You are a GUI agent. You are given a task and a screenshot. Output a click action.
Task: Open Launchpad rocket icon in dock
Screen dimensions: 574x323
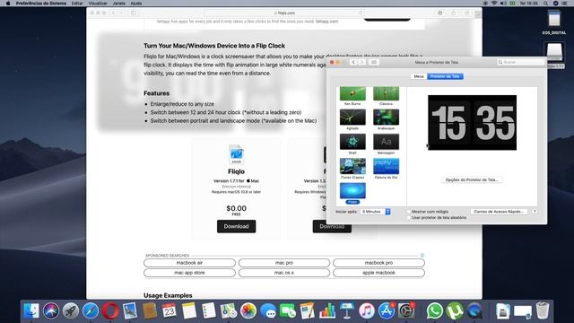pyautogui.click(x=71, y=311)
